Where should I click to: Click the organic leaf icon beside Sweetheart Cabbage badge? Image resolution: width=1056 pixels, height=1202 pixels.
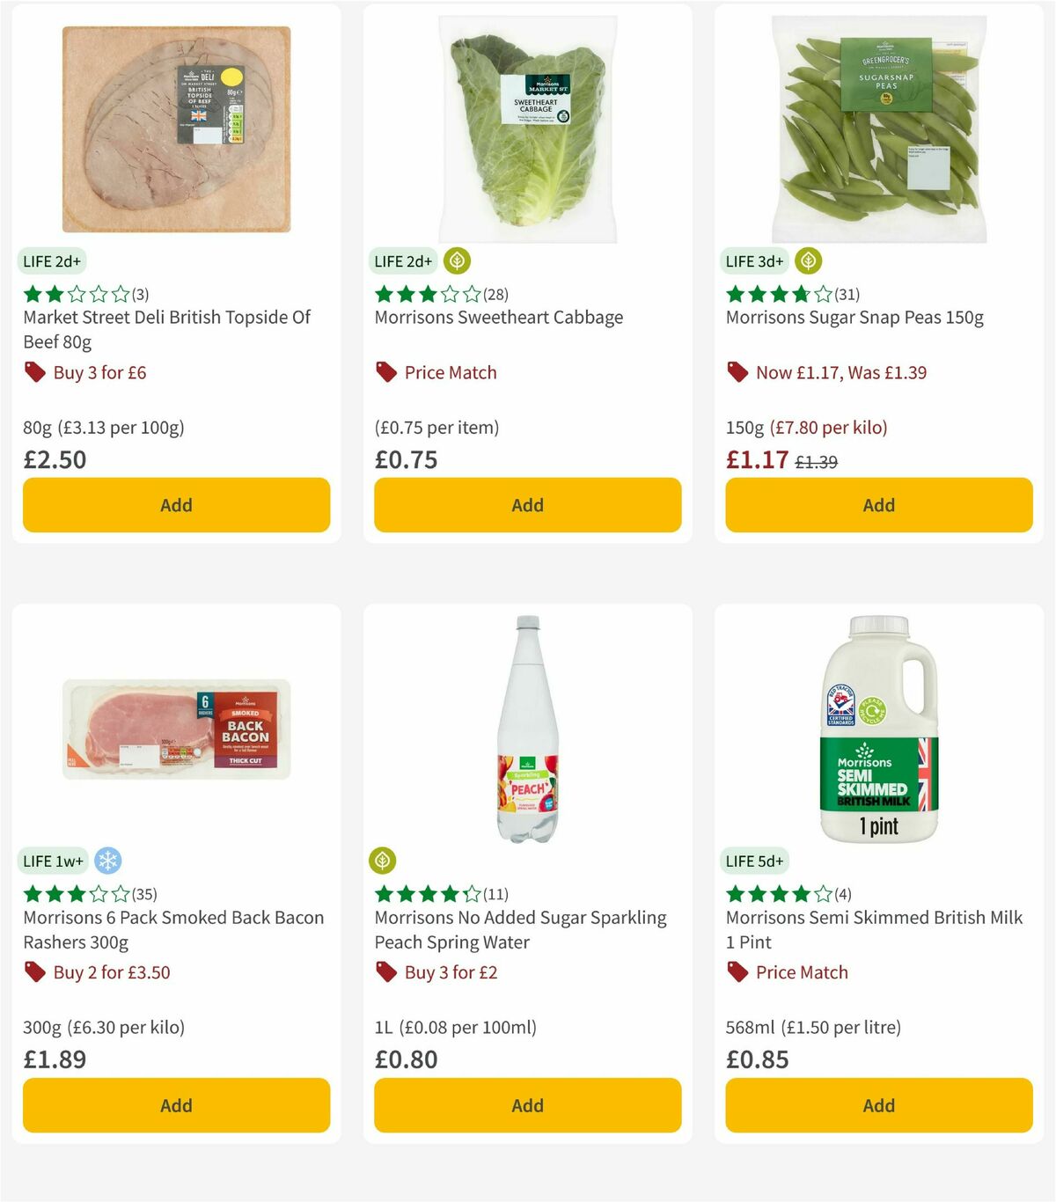(x=455, y=261)
